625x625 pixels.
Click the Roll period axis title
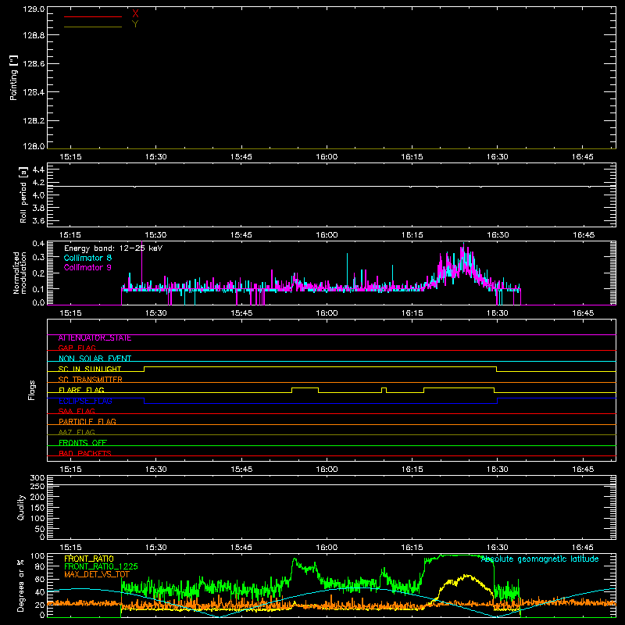[x=23, y=195]
